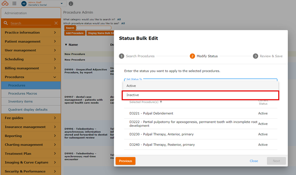Viewport: 296px width, 175px height.
Task: Expand Patient management section
Action: click(31, 41)
